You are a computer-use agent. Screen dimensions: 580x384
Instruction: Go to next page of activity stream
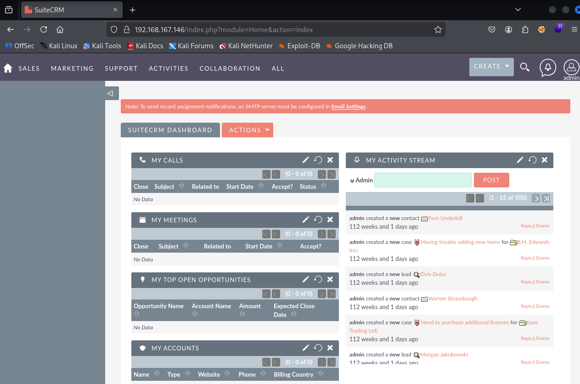coord(535,198)
